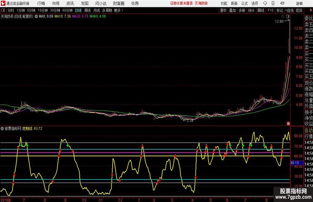Open the indicator settings circle beside 股票指标网

[2, 129]
